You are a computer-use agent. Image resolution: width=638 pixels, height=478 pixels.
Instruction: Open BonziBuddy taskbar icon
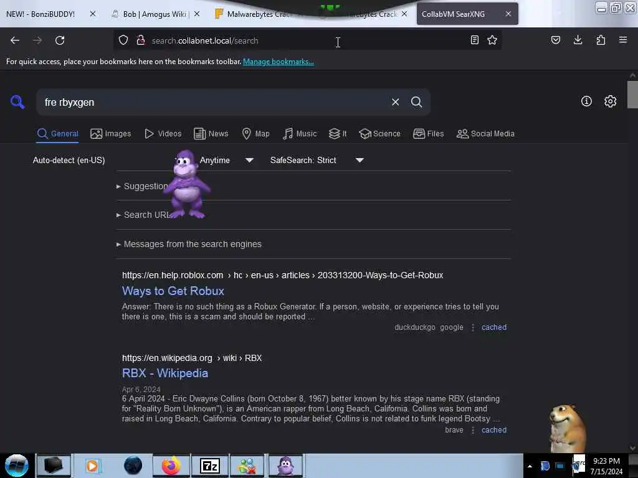[286, 466]
